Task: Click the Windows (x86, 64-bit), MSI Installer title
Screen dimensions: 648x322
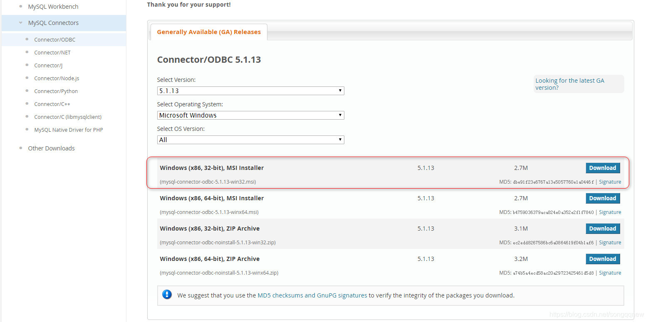Action: coord(212,198)
